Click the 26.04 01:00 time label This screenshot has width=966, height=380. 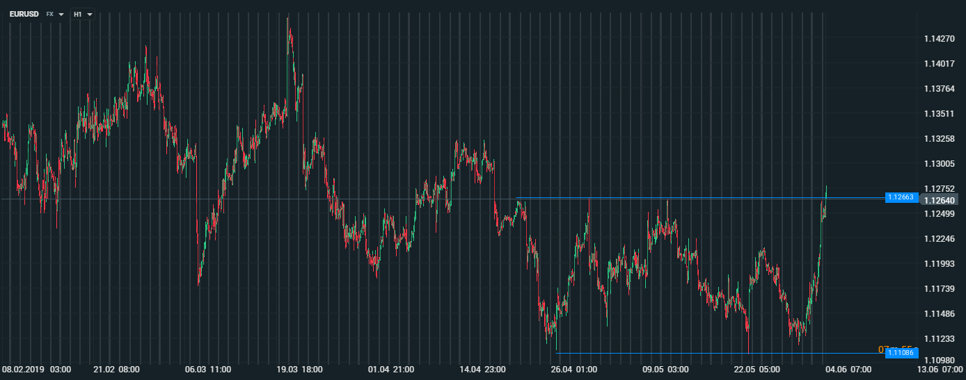point(575,370)
